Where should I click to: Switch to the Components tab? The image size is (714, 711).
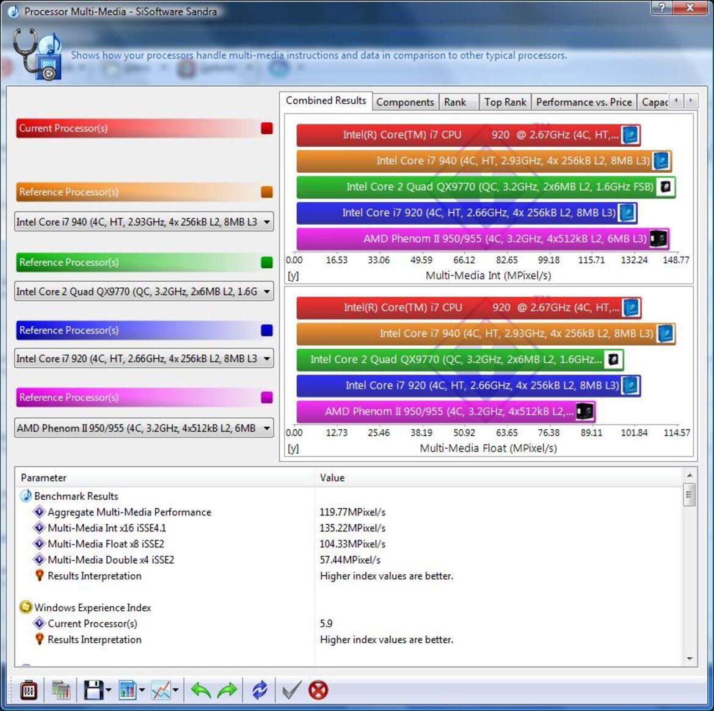pyautogui.click(x=406, y=102)
